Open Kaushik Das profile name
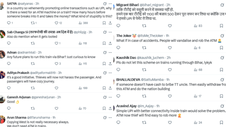This screenshot has height=127, width=226. pyautogui.click(x=126, y=58)
